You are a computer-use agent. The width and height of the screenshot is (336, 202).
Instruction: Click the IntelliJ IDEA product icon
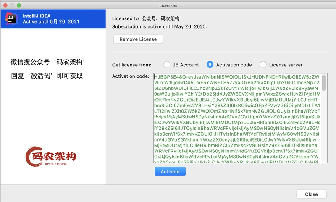pyautogui.click(x=11, y=18)
